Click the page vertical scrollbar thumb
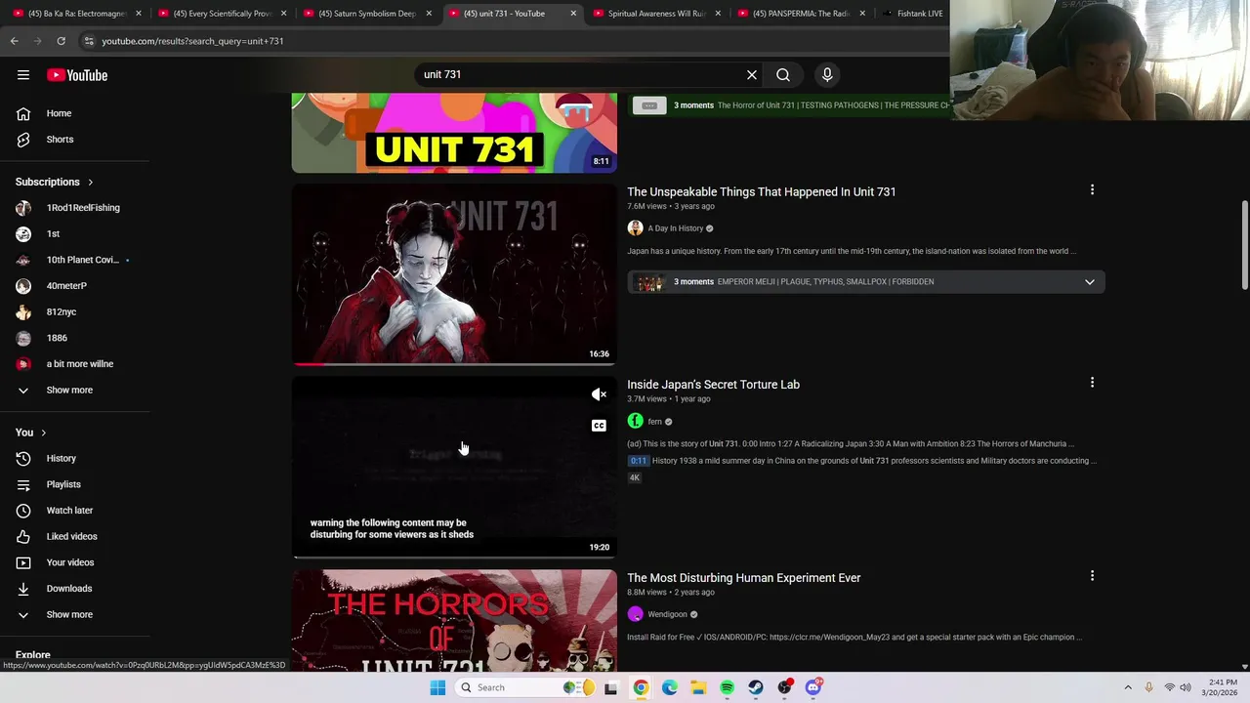Screen dimensions: 1250x703 1244,245
